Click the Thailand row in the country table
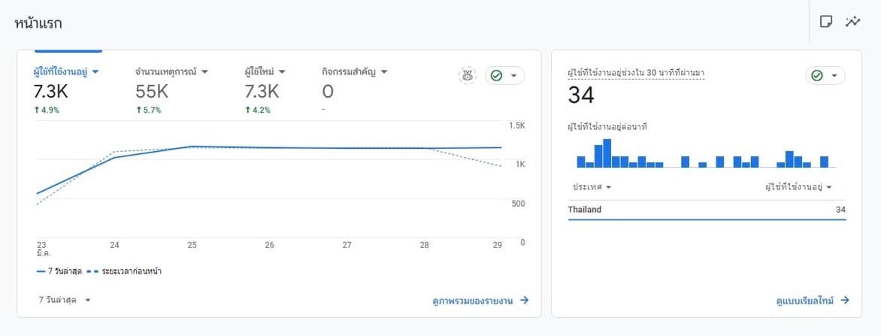The height and width of the screenshot is (336, 881). pyautogui.click(x=707, y=210)
